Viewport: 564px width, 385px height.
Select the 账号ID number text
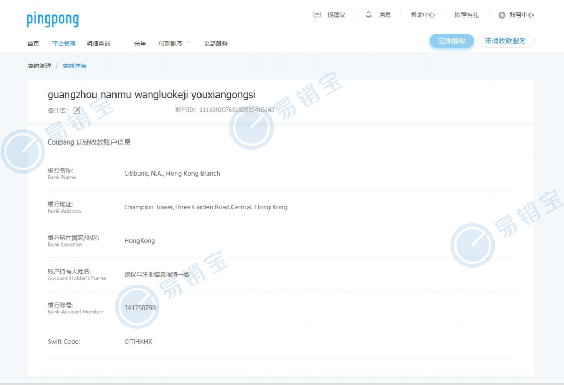tap(237, 109)
